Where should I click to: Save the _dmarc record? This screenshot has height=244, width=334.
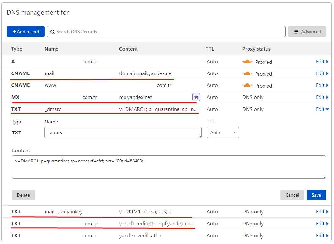click(x=316, y=195)
